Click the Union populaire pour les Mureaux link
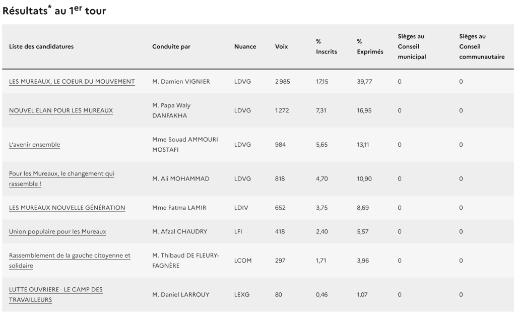Screen dimensions: 516x315 [x=57, y=232]
